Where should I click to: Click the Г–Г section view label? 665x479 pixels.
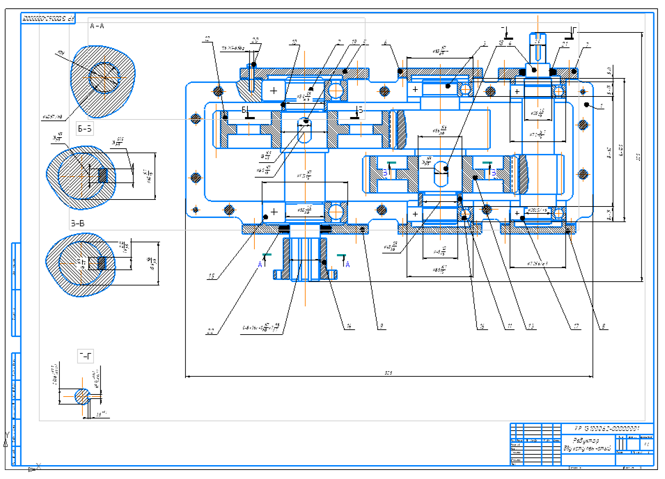(86, 356)
